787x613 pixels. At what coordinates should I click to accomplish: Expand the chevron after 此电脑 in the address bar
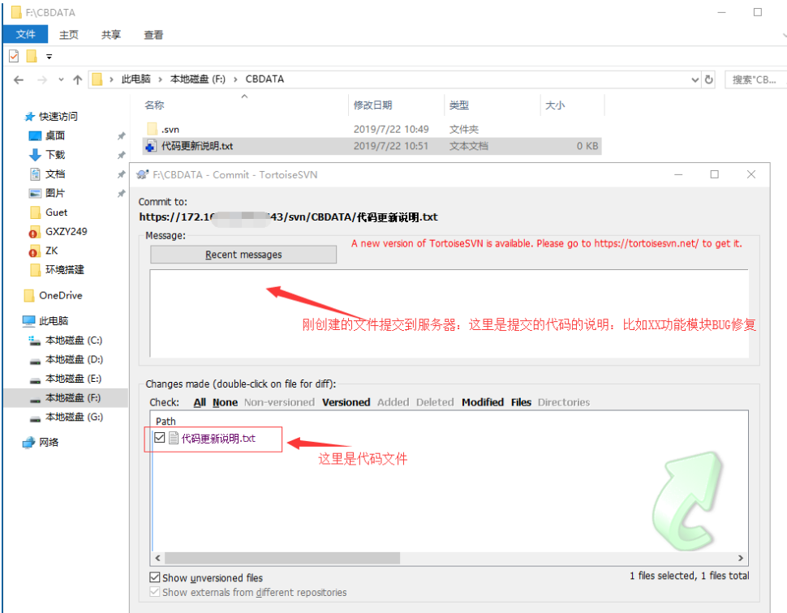click(160, 79)
